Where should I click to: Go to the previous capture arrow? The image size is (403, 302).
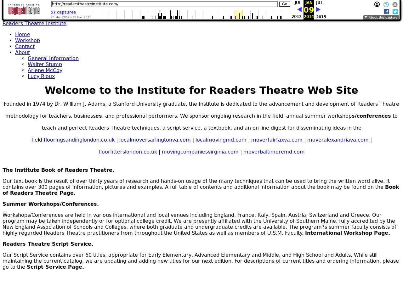299,10
